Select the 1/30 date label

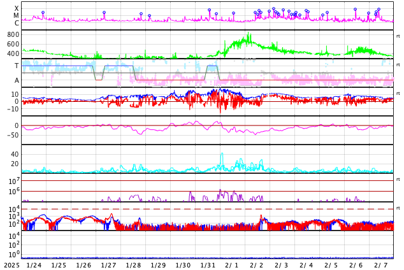point(183,265)
